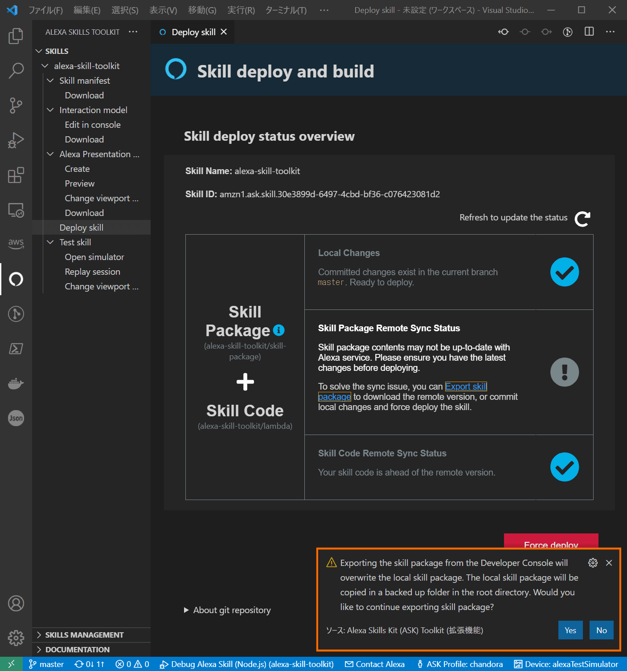Open the AWS Toolkit view
Screen dimensions: 627x671
pos(16,243)
